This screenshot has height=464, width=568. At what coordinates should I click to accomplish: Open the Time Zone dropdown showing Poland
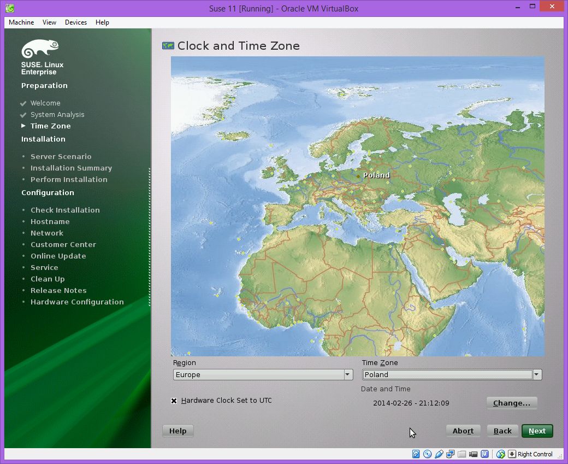pos(452,374)
